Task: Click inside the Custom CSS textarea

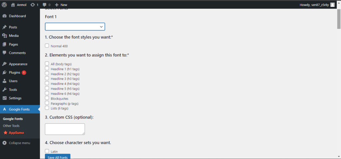Action: click(x=65, y=129)
